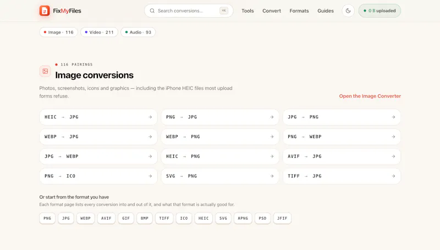Open the SVG → PNG conversion text
The width and height of the screenshot is (440, 250).
coord(182,176)
